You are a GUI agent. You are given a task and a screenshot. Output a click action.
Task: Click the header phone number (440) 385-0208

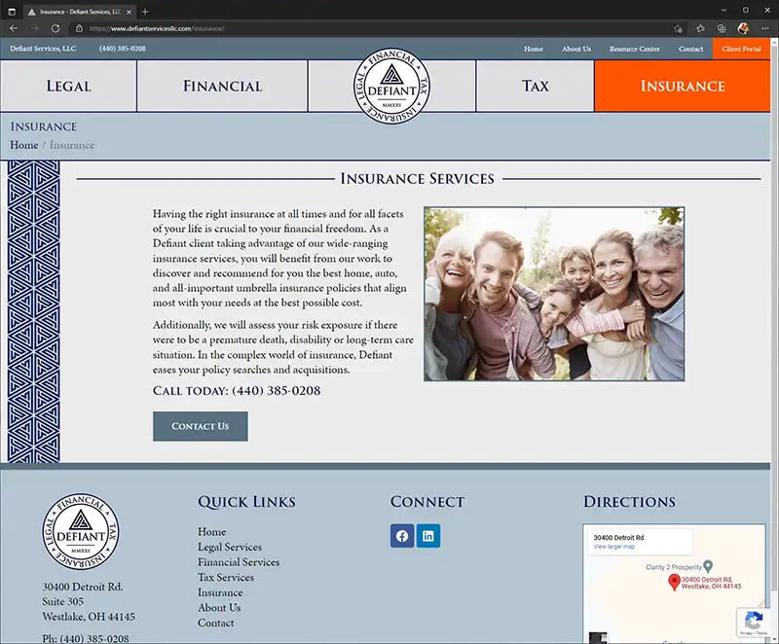(123, 49)
